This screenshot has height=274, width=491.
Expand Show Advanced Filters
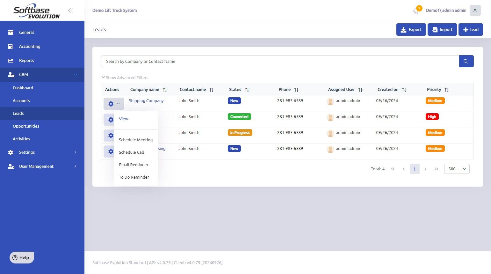tap(125, 78)
